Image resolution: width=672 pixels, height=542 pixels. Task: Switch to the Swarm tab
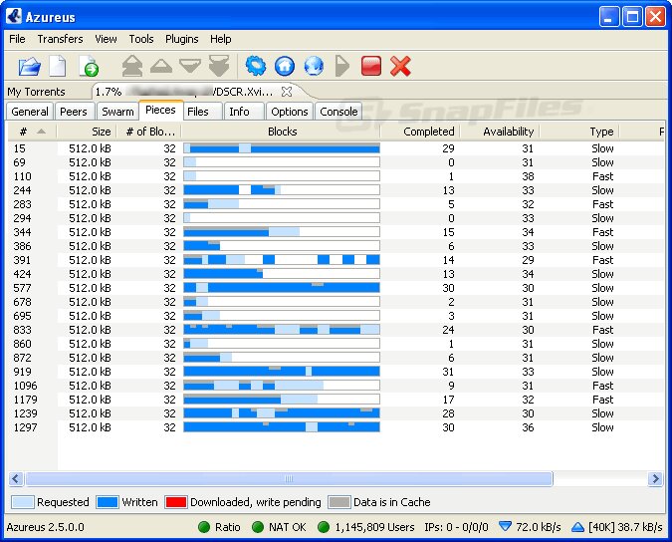(117, 112)
